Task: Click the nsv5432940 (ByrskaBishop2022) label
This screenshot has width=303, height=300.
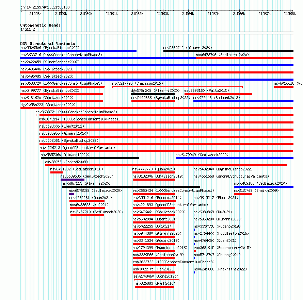Action: point(223,169)
